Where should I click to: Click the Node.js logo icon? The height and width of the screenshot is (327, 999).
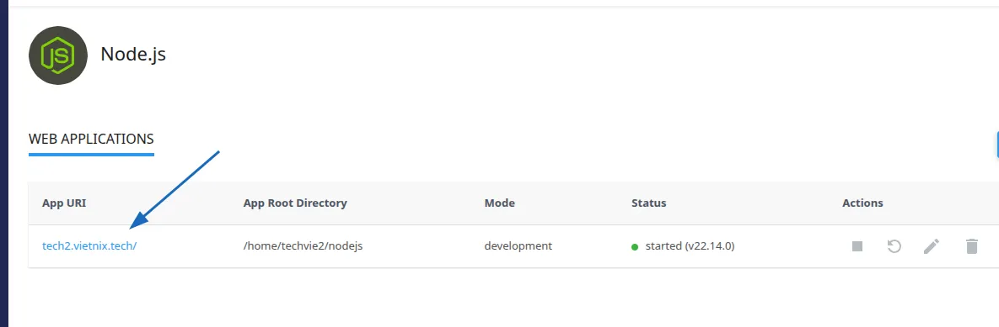(x=58, y=55)
